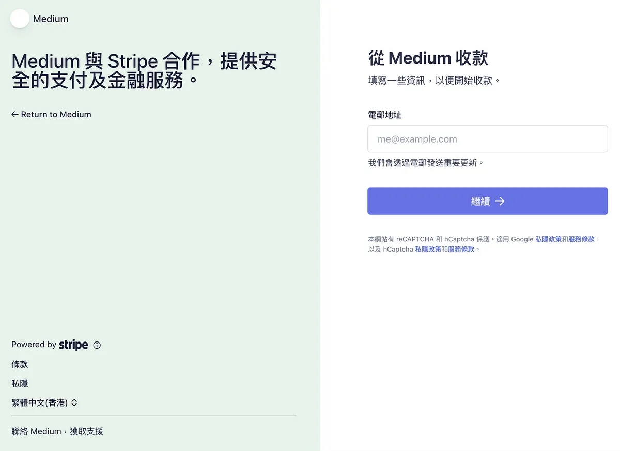This screenshot has height=451, width=620.
Task: Open Google's 私隱政策 link
Action: tap(548, 239)
